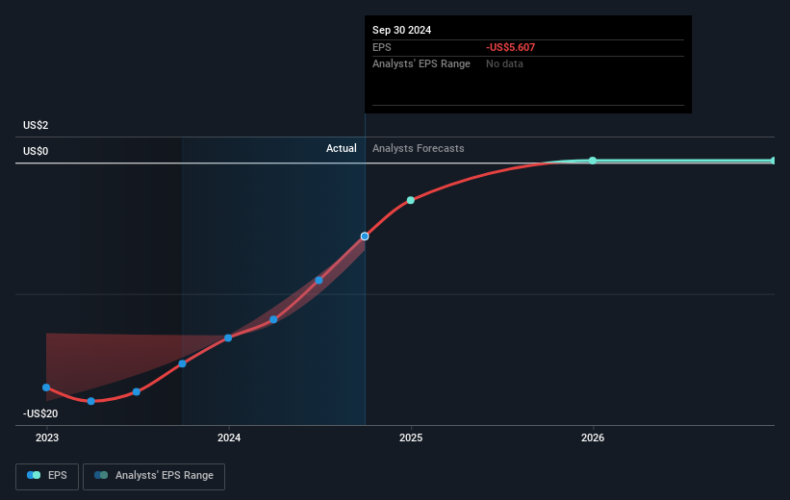Image resolution: width=790 pixels, height=500 pixels.
Task: Click the 2025 x-axis label
Action: click(411, 437)
